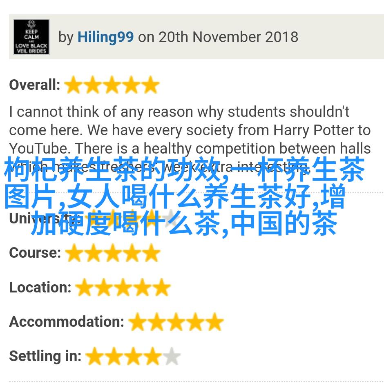Click the third star in Course rating

tap(113, 252)
